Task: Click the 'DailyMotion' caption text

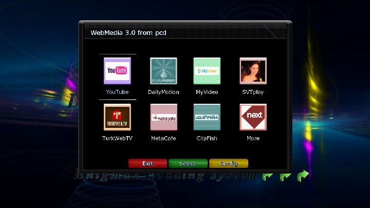Action: pyautogui.click(x=163, y=92)
